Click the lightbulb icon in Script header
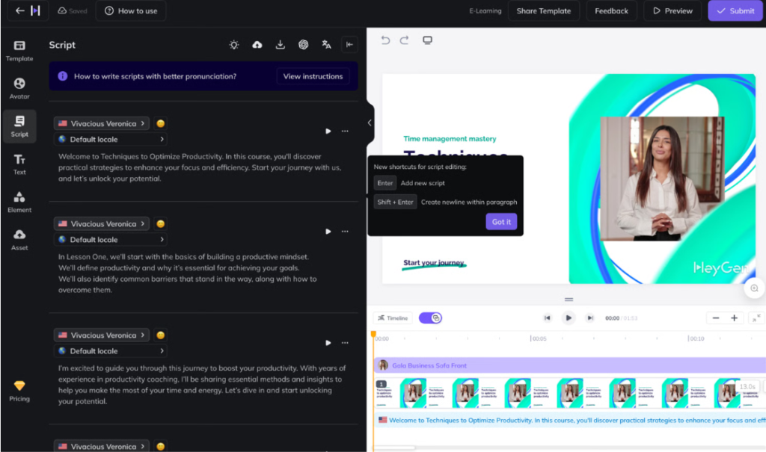 pos(234,45)
